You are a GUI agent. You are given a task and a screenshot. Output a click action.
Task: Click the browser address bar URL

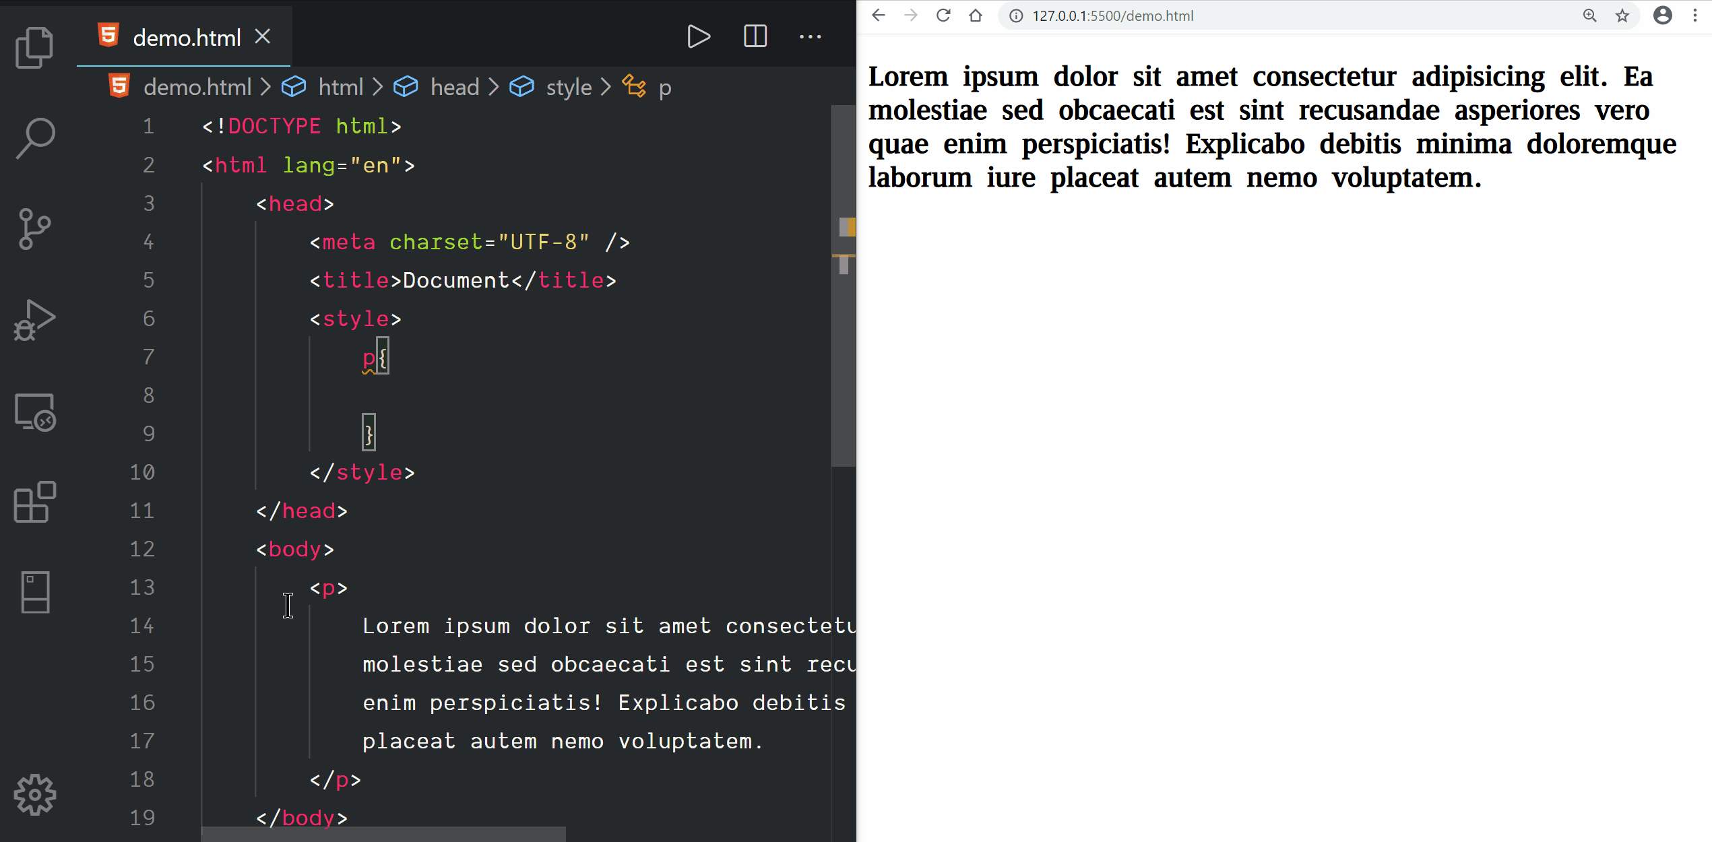tap(1112, 15)
